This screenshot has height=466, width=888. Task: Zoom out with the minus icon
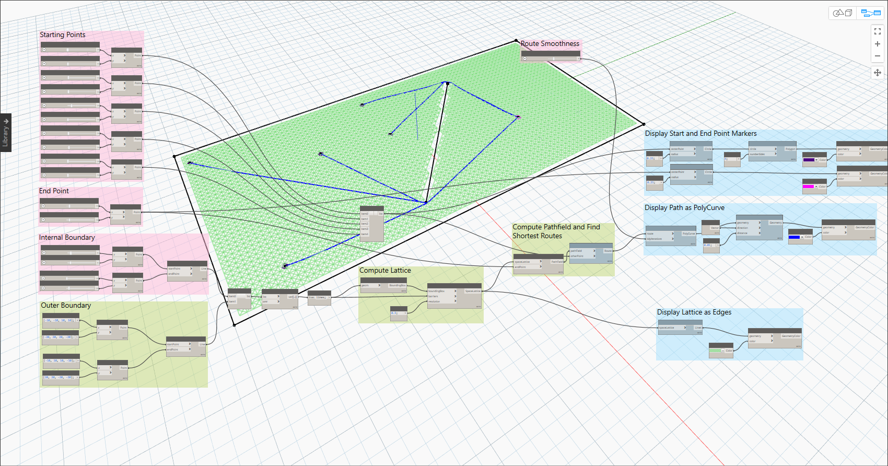[878, 56]
